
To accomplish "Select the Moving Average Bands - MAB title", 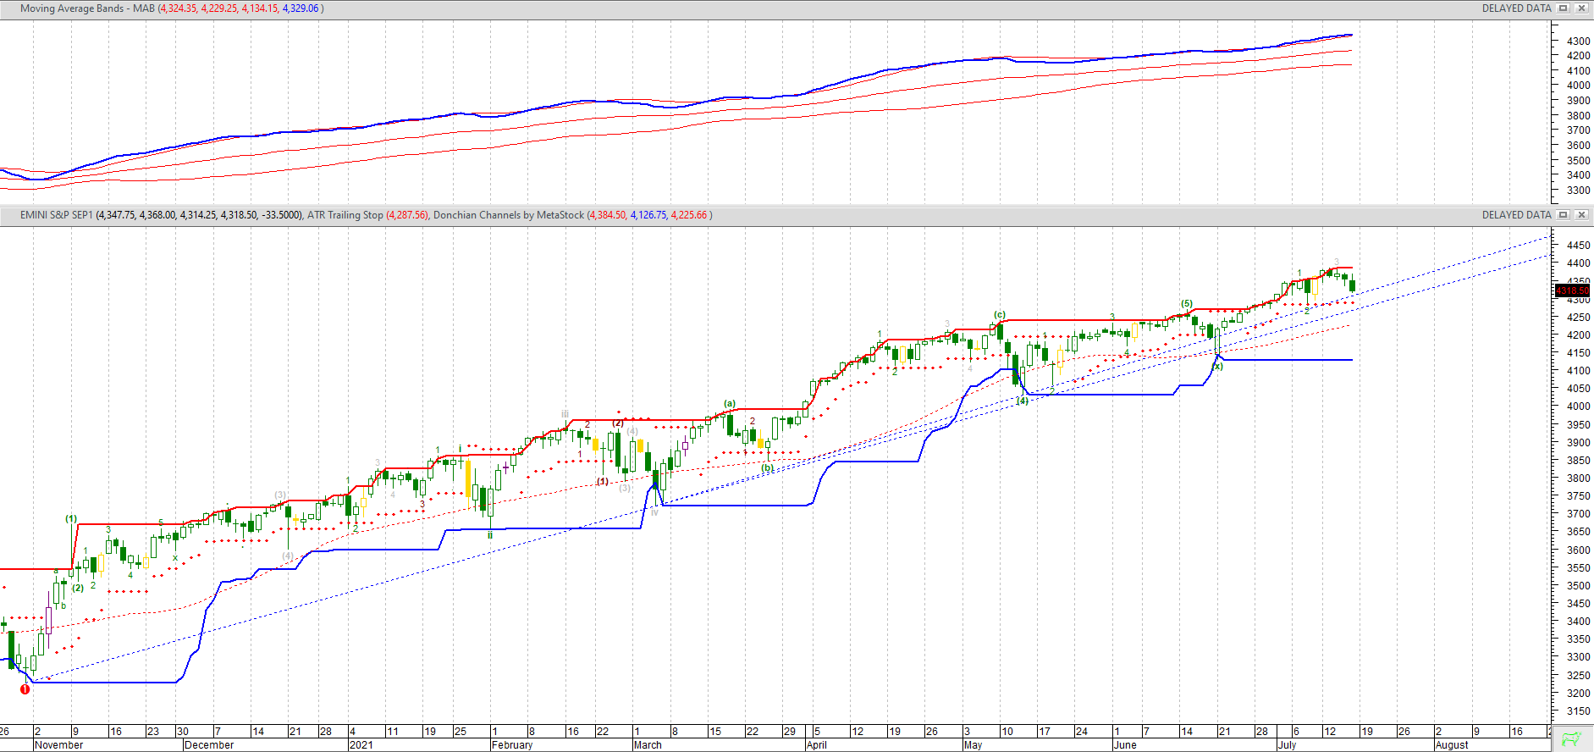I will pos(87,8).
